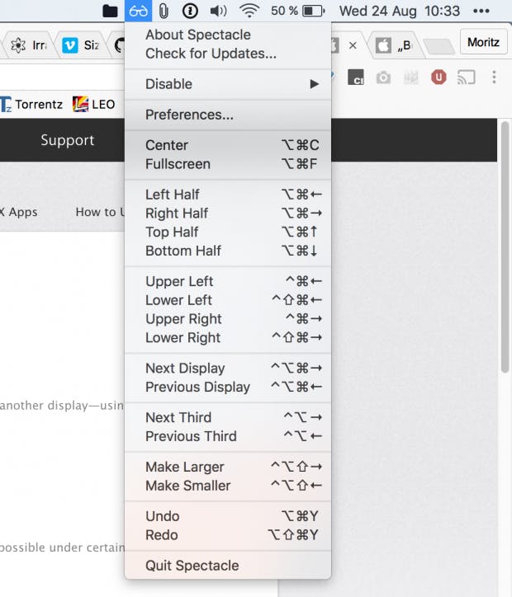Select Lower Right
Image resolution: width=512 pixels, height=597 pixels.
(228, 338)
